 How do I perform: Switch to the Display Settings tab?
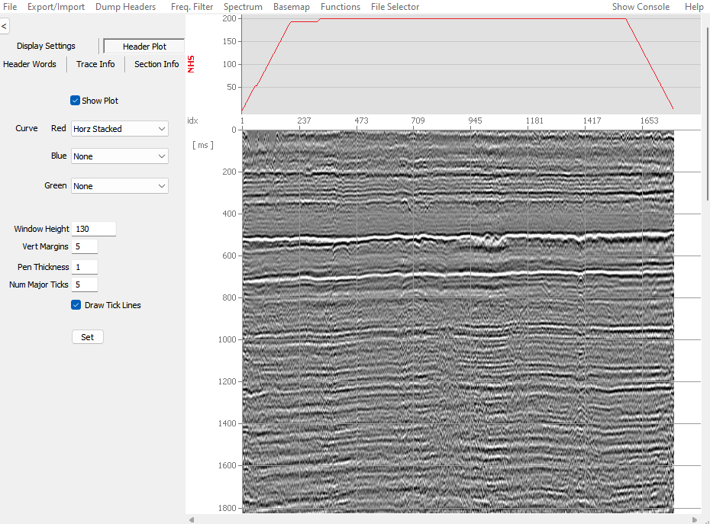tap(46, 47)
